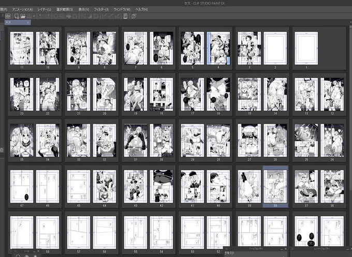Click the Redo arrow icon

coord(48,16)
